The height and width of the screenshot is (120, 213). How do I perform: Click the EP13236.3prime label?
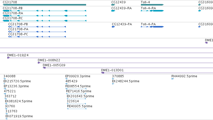pyautogui.click(x=16, y=86)
